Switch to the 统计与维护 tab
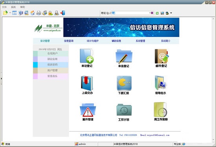This screenshot has width=216, height=147. point(93,41)
